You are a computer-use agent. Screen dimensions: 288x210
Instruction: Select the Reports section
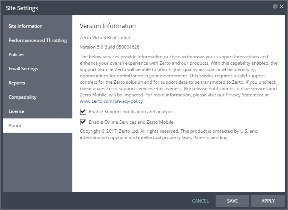(37, 83)
